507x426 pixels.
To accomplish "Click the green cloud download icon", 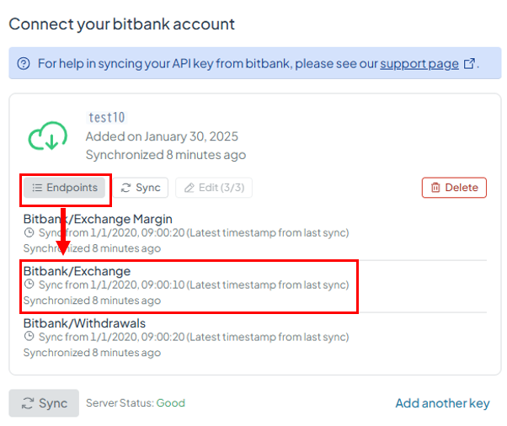I will point(48,136).
